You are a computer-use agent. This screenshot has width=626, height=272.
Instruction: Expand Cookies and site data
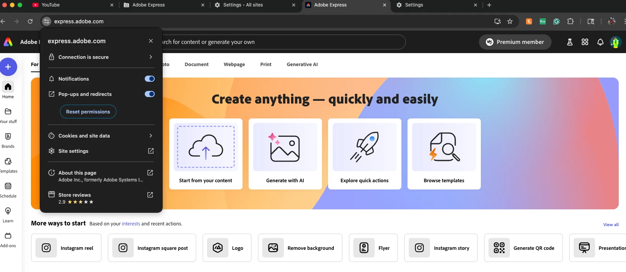(x=101, y=136)
